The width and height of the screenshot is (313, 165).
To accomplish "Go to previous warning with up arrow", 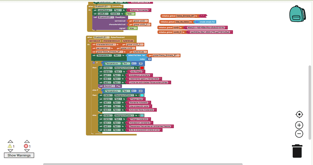I will pos(10,142).
